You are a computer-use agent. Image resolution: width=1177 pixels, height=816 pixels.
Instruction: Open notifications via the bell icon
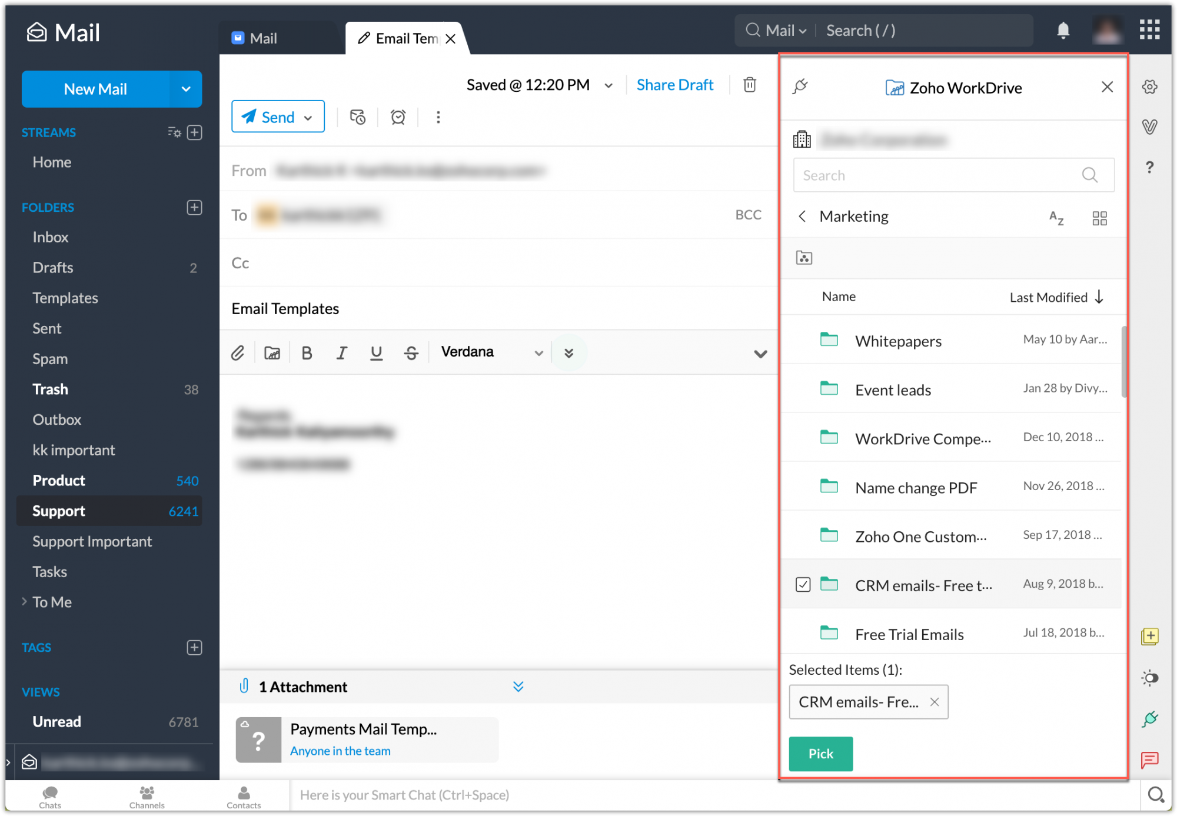(1064, 31)
